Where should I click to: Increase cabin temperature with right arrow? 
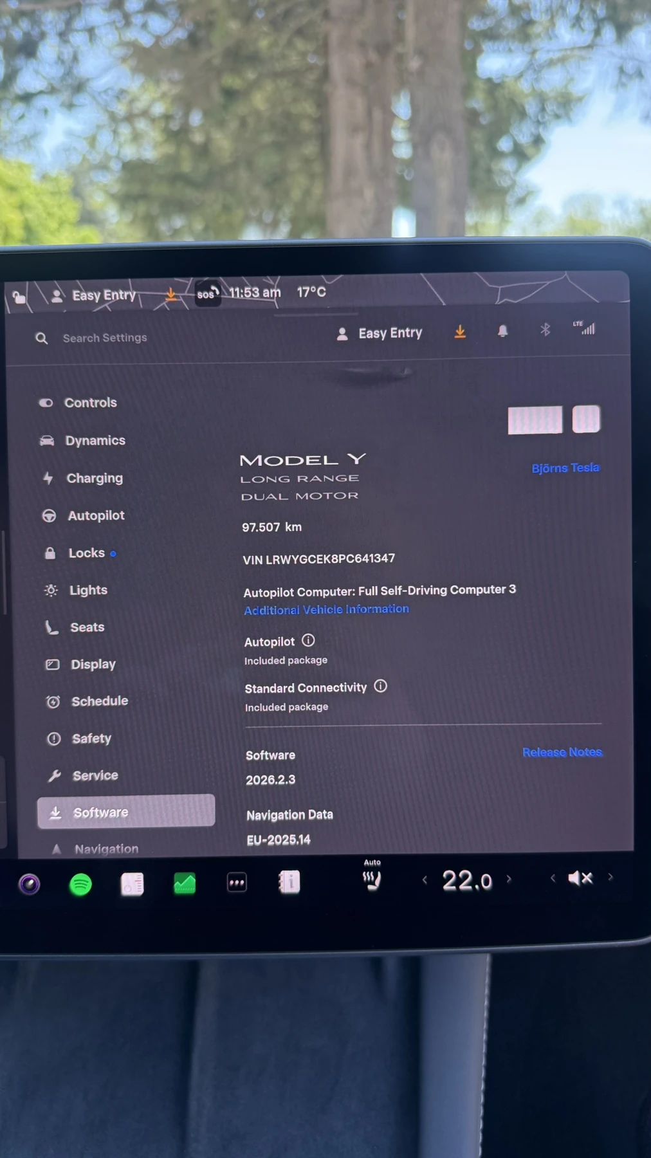pos(509,879)
